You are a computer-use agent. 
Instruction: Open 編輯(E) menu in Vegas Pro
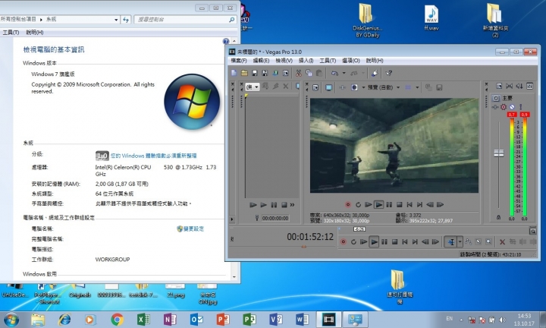(261, 61)
